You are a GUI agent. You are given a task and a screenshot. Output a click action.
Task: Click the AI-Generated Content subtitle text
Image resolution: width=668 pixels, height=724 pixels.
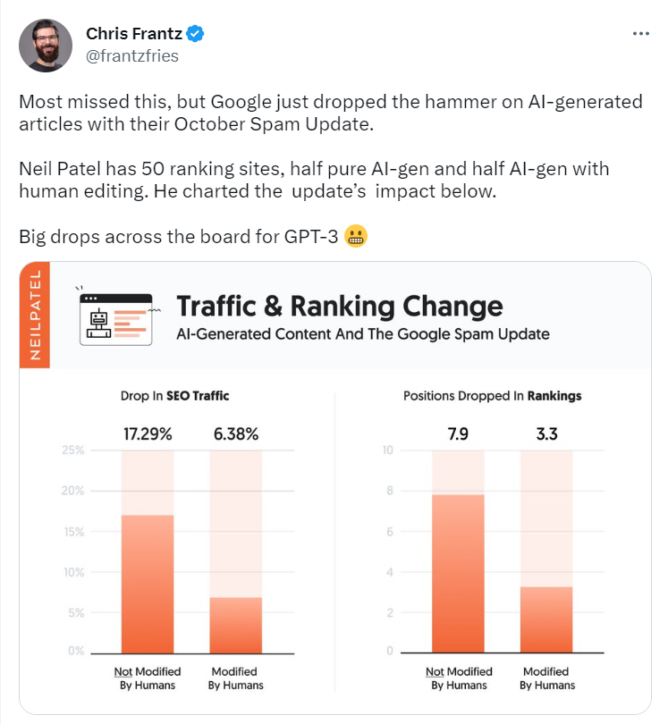click(363, 333)
